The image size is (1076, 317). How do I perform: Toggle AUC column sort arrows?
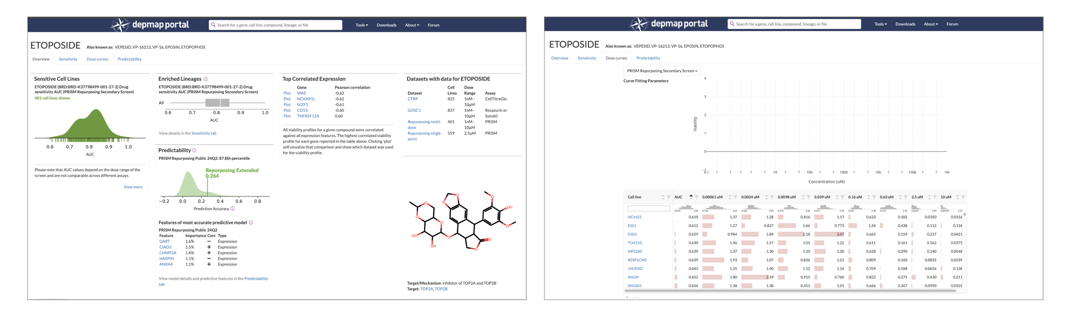click(691, 197)
